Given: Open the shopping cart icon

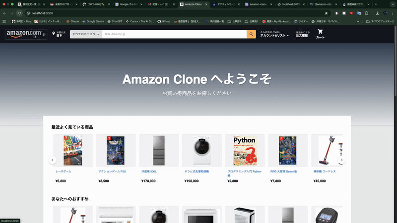Looking at the screenshot, I should coord(320,32).
